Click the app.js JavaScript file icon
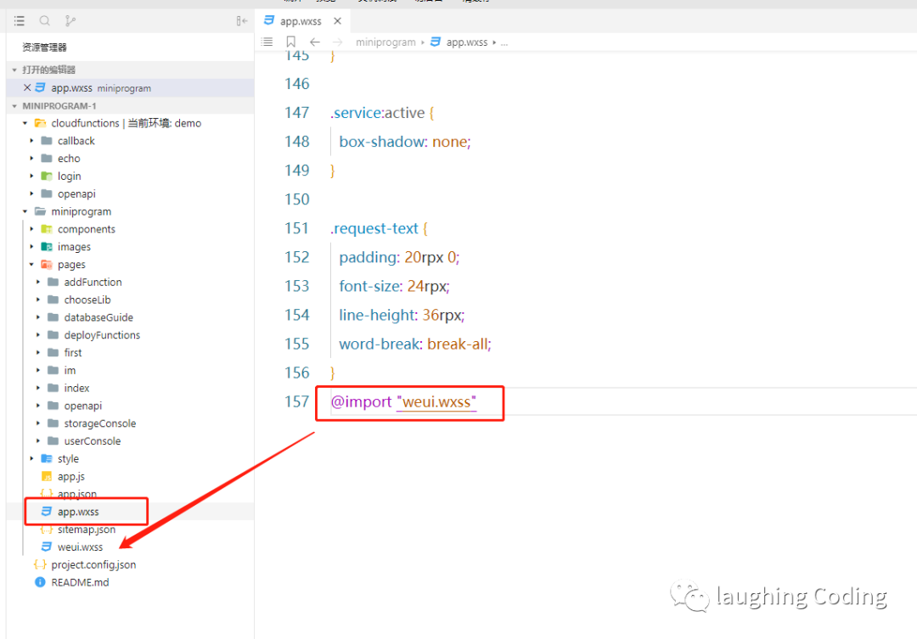The height and width of the screenshot is (639, 917). tap(46, 476)
